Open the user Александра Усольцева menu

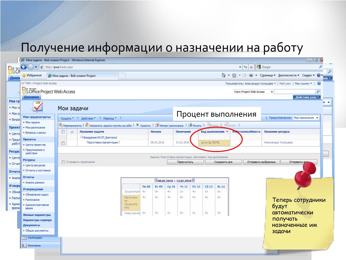coord(250,84)
